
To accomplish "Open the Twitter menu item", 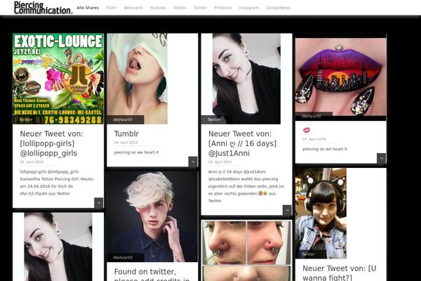I will (180, 8).
